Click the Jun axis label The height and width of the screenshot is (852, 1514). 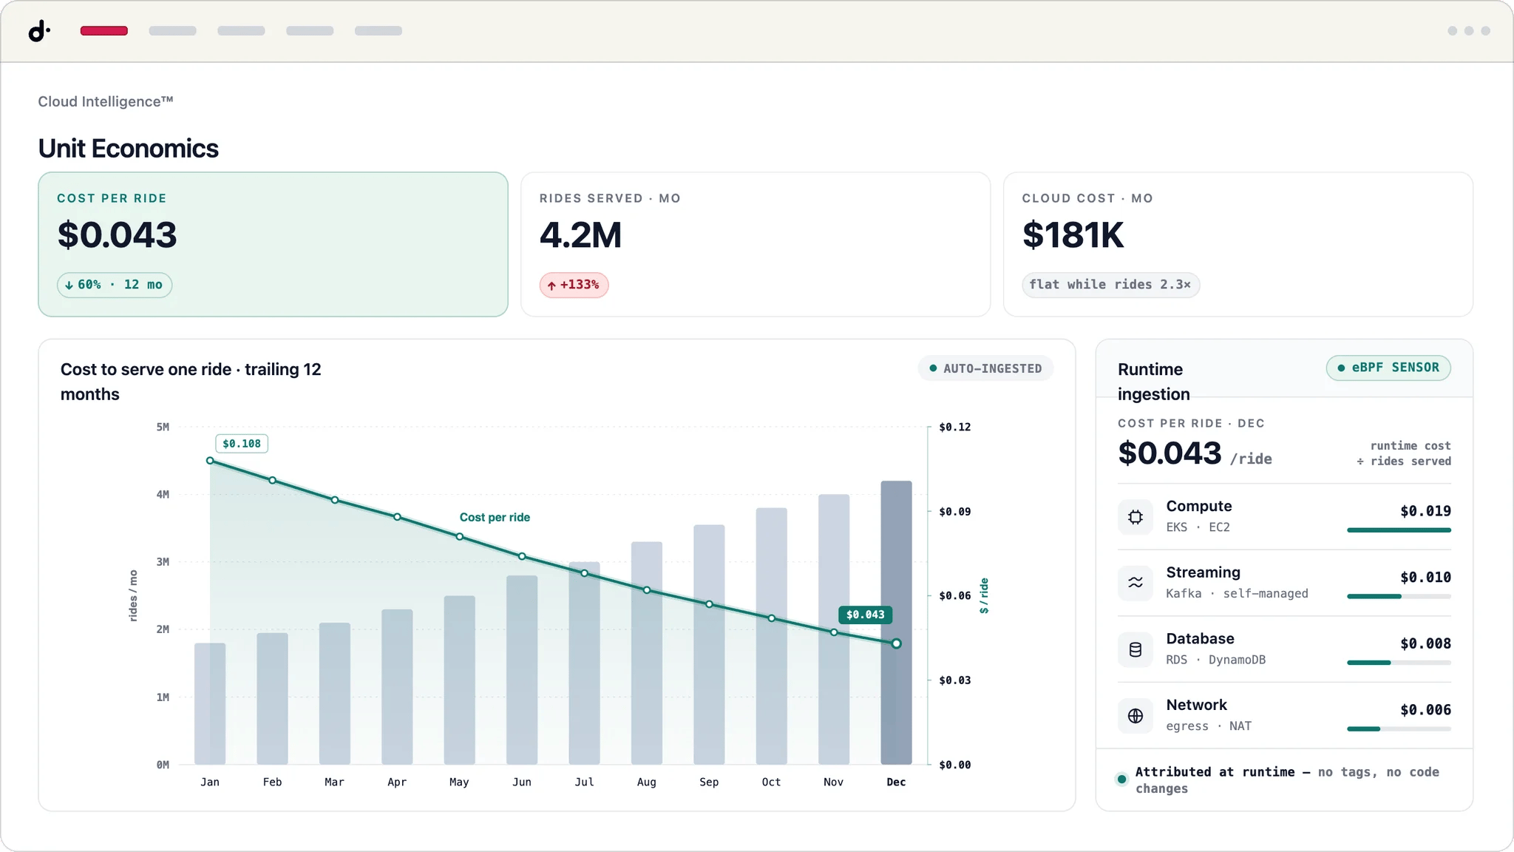point(522,782)
